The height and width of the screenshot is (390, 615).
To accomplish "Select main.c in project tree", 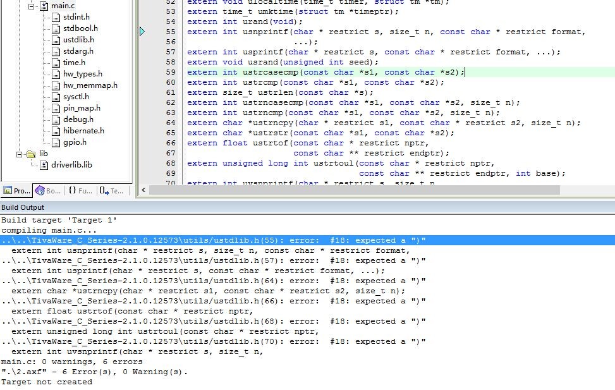I will click(x=63, y=6).
